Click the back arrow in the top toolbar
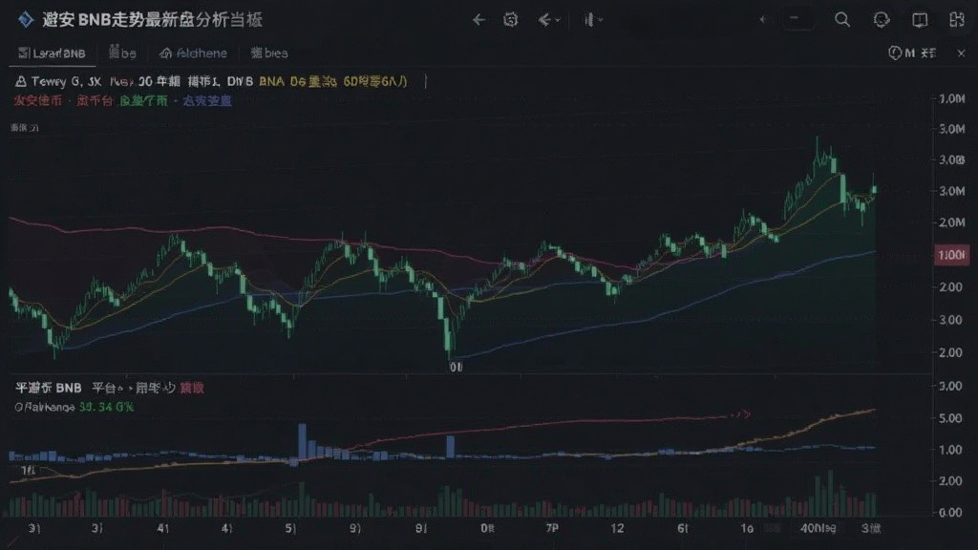978x550 pixels. tap(478, 20)
